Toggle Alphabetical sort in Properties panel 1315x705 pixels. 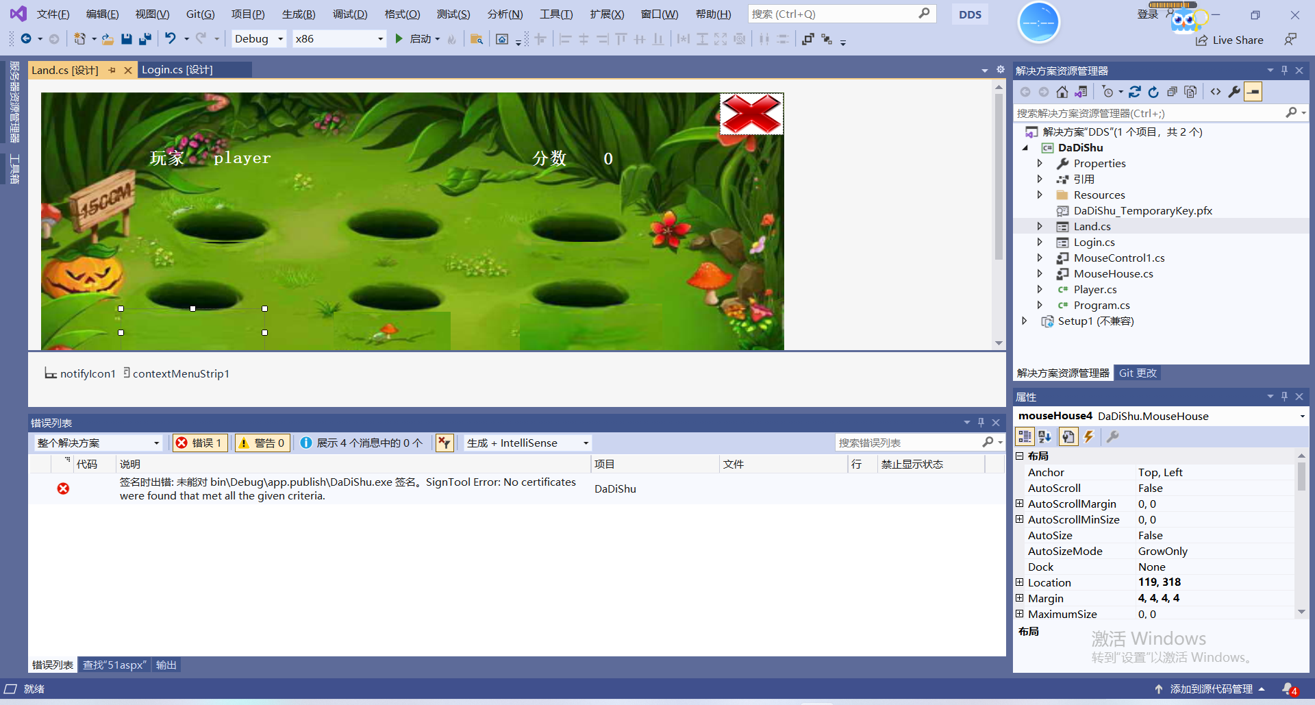pos(1044,436)
